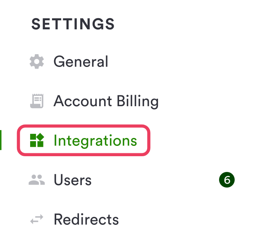Open the General settings page
This screenshot has height=250, width=255.
click(x=81, y=62)
